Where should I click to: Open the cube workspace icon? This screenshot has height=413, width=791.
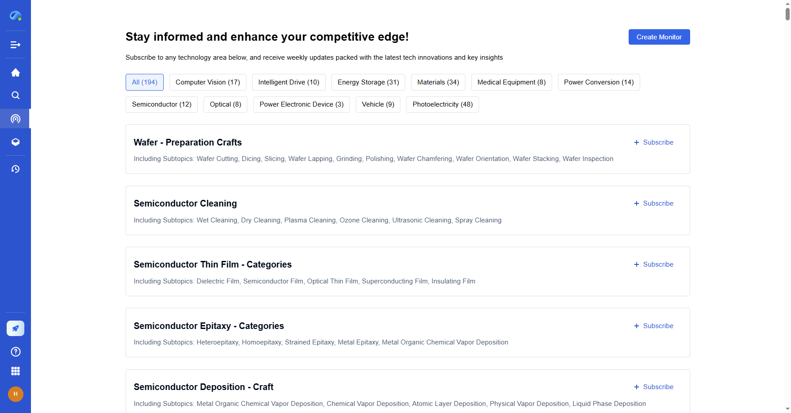(15, 142)
